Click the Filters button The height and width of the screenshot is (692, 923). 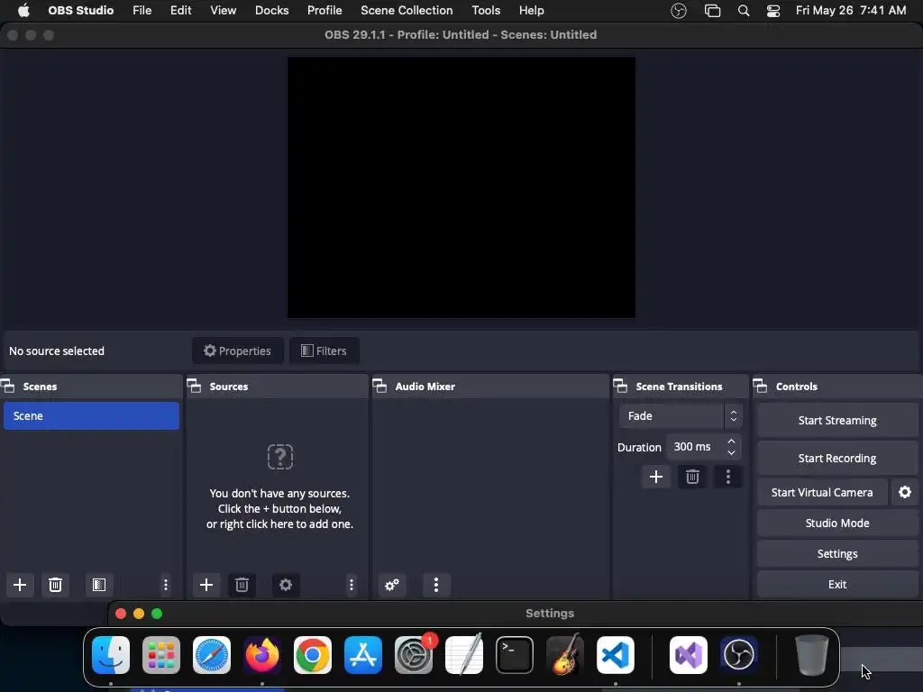pos(324,351)
